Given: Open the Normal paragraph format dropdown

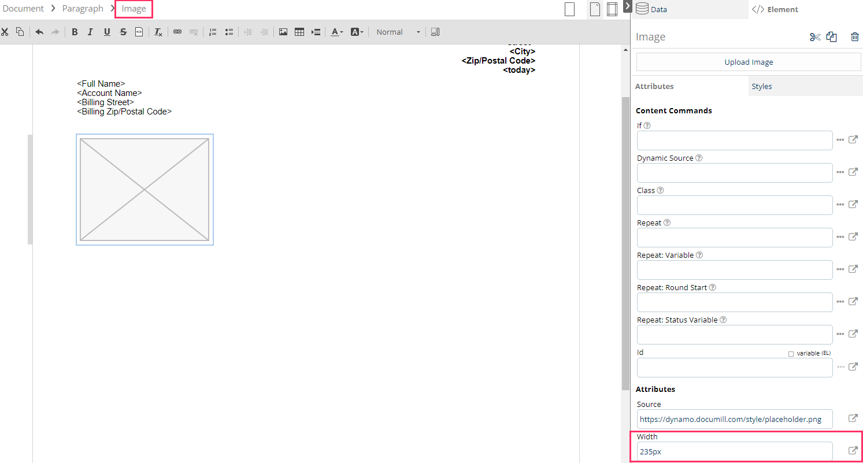Looking at the screenshot, I should coord(398,32).
